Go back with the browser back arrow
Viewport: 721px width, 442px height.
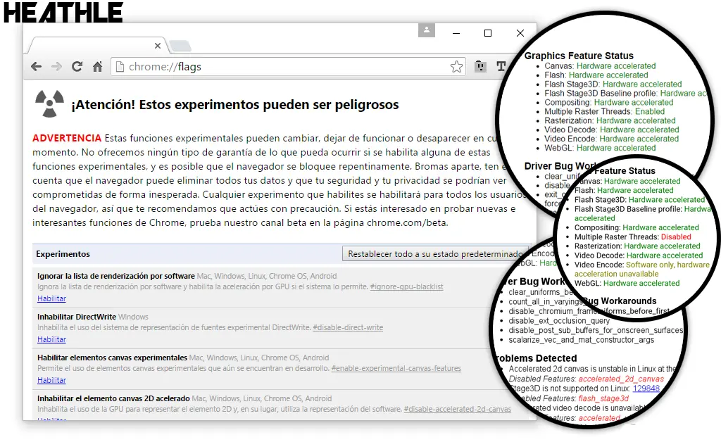(x=37, y=67)
